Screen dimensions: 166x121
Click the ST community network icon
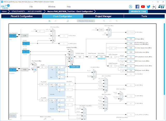154,7
